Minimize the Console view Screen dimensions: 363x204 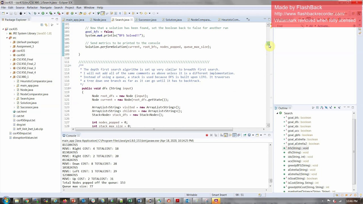pyautogui.click(x=265, y=135)
